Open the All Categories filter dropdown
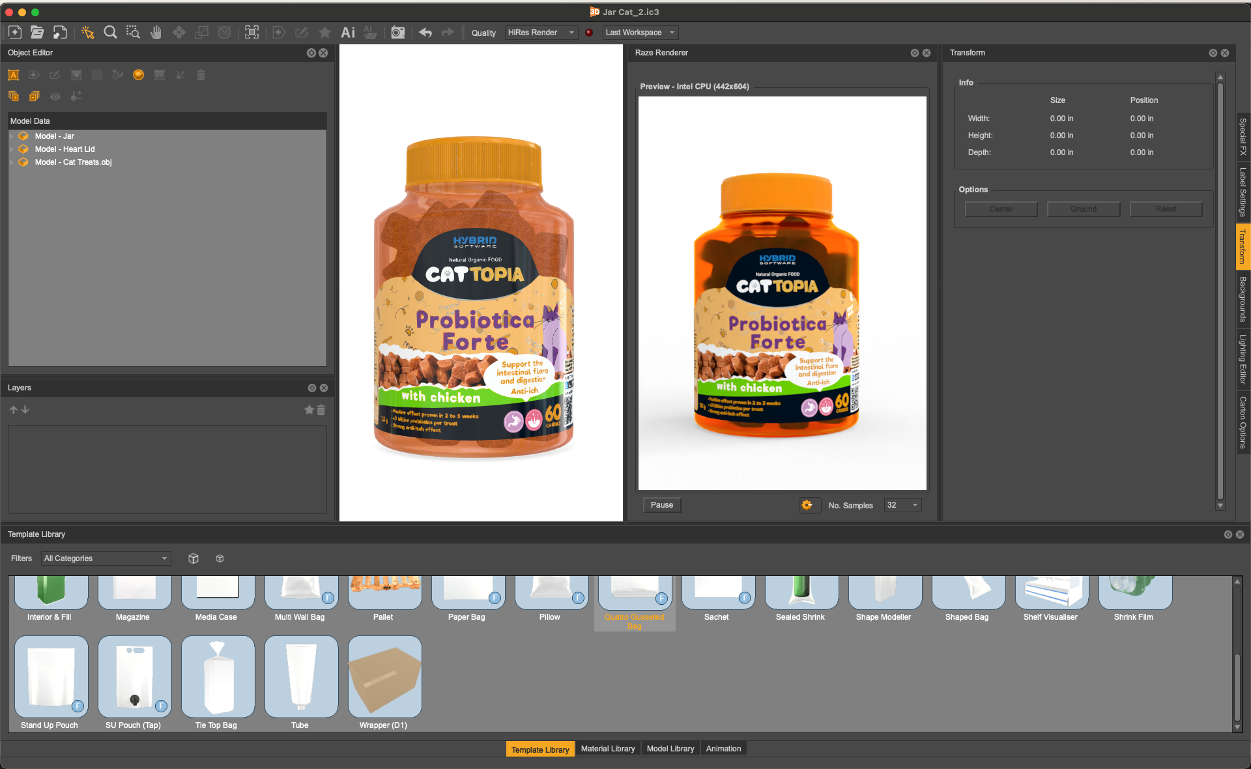This screenshot has width=1251, height=769. pos(106,559)
